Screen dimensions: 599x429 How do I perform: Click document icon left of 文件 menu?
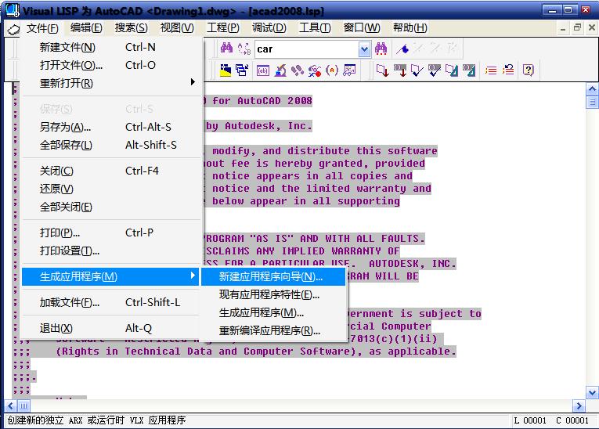tap(13, 29)
